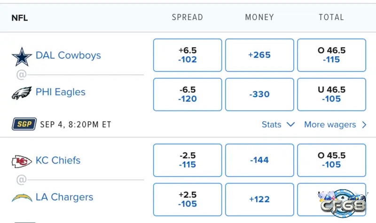Open the SGP same game parlay badge
The height and width of the screenshot is (223, 376).
(24, 124)
